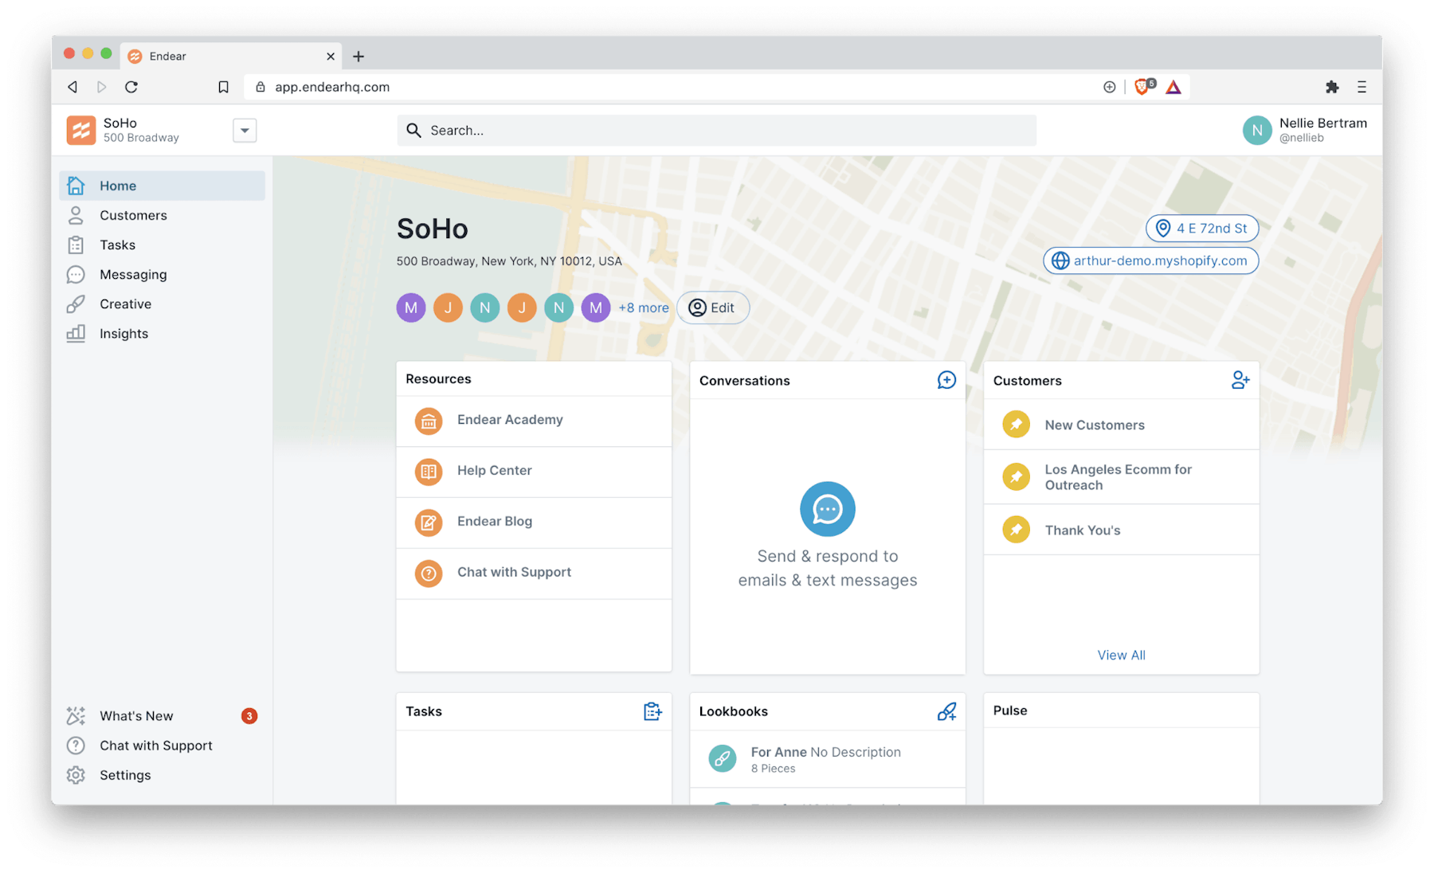Open Insights in the sidebar
1434x873 pixels.
[x=162, y=333]
